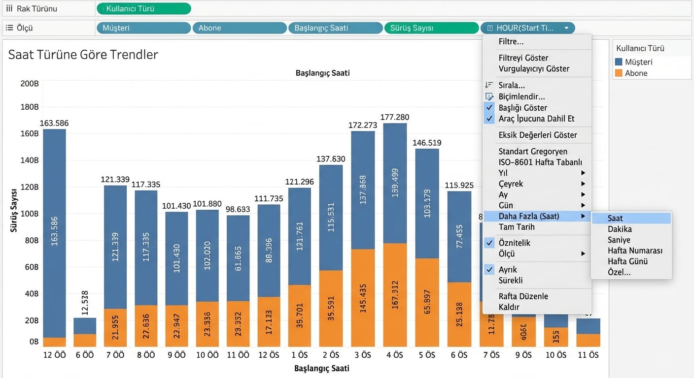
Task: Click the list icon next to Ölçü
Action: (9, 27)
